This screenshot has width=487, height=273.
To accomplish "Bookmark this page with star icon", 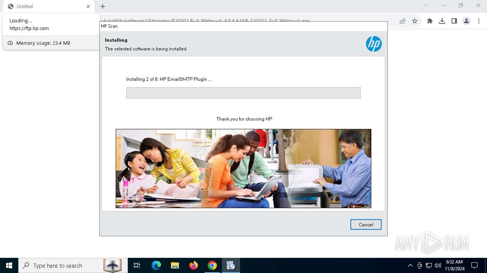I will point(415,21).
